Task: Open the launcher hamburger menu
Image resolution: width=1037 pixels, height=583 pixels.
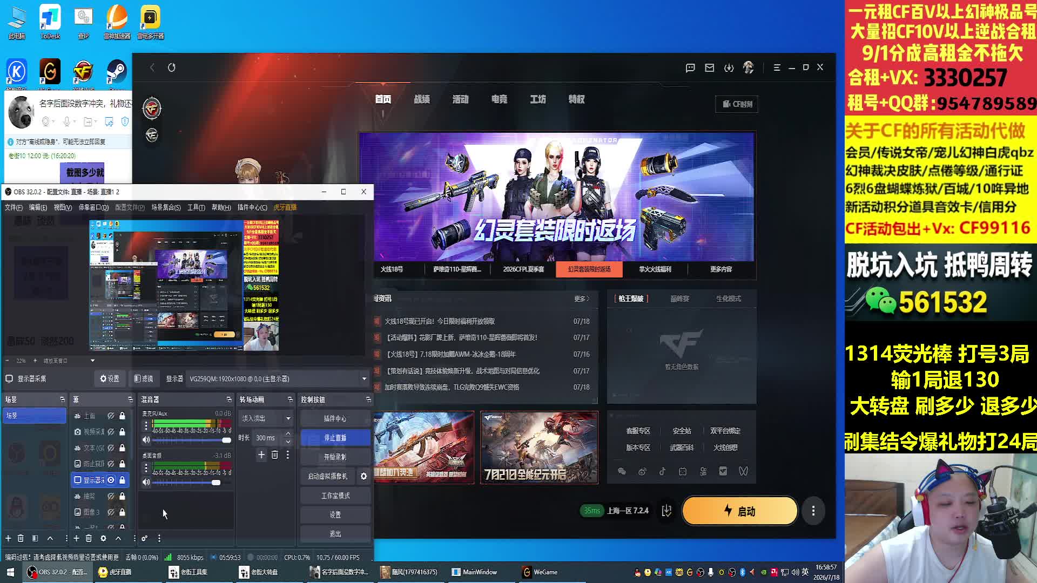Action: pos(777,67)
